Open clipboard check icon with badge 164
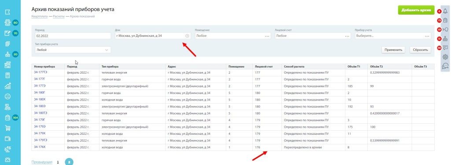This screenshot has height=165, width=451. (8, 118)
